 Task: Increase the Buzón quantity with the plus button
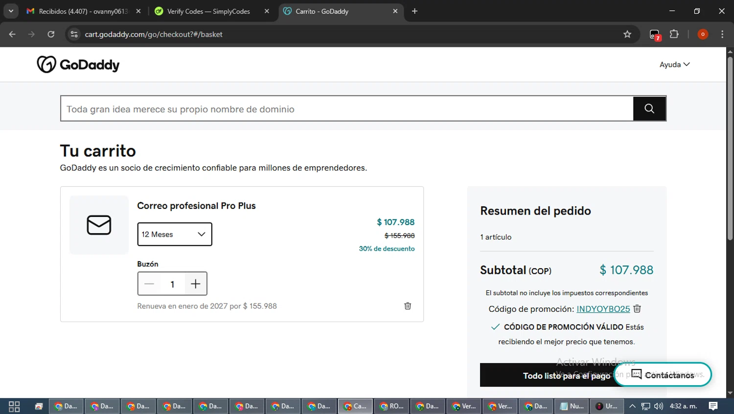point(195,284)
